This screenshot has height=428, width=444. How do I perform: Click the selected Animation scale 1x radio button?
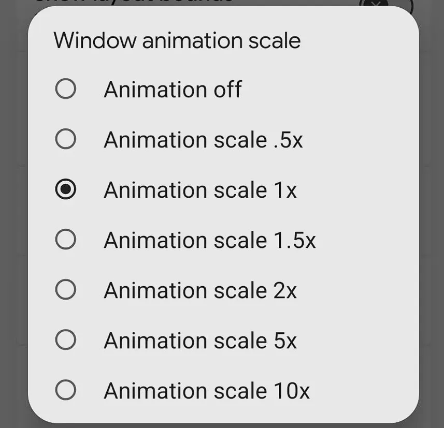[65, 189]
